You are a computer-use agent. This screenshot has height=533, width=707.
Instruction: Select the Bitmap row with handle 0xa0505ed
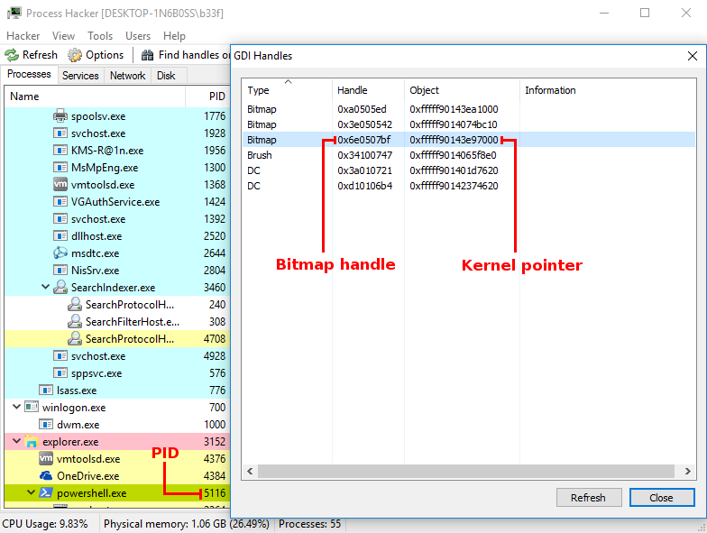pyautogui.click(x=469, y=109)
